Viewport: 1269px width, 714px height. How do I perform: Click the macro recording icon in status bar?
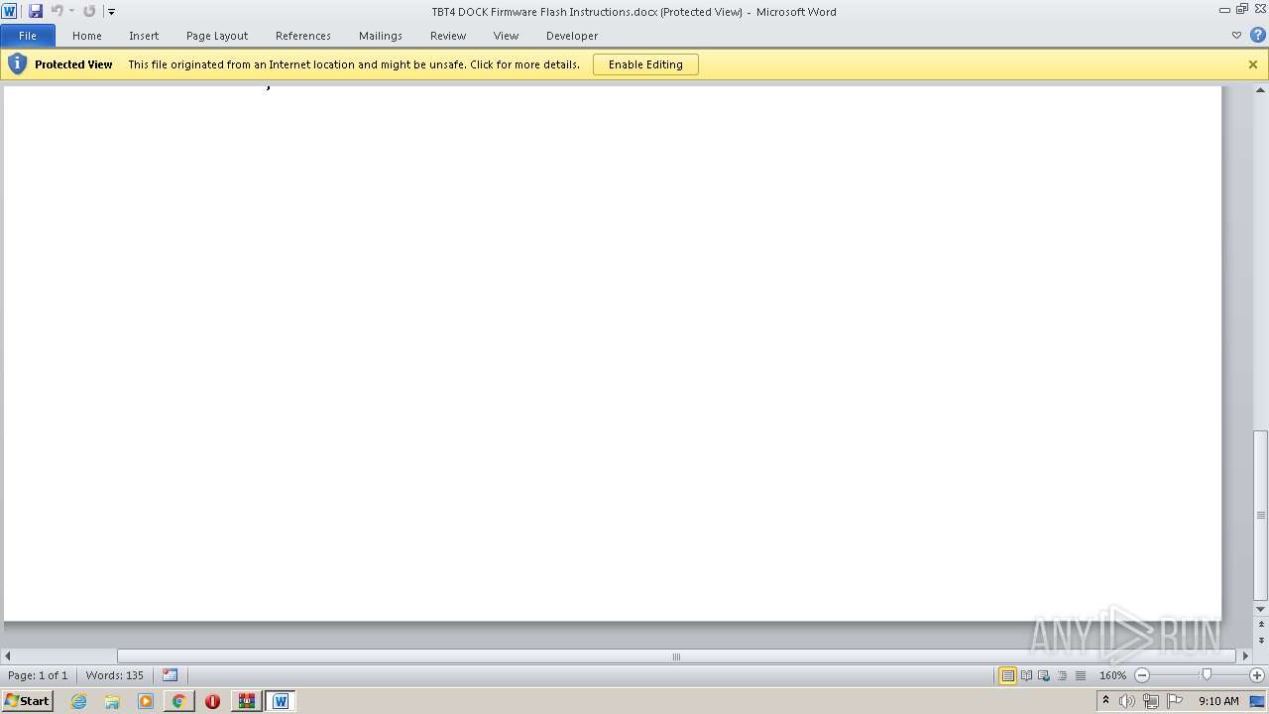[x=170, y=675]
